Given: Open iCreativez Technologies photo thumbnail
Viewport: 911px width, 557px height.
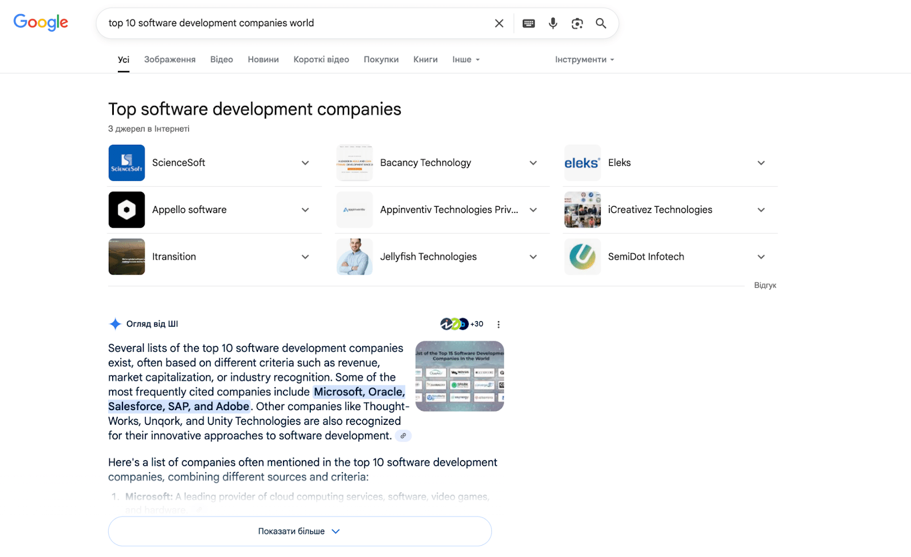Looking at the screenshot, I should (x=582, y=210).
